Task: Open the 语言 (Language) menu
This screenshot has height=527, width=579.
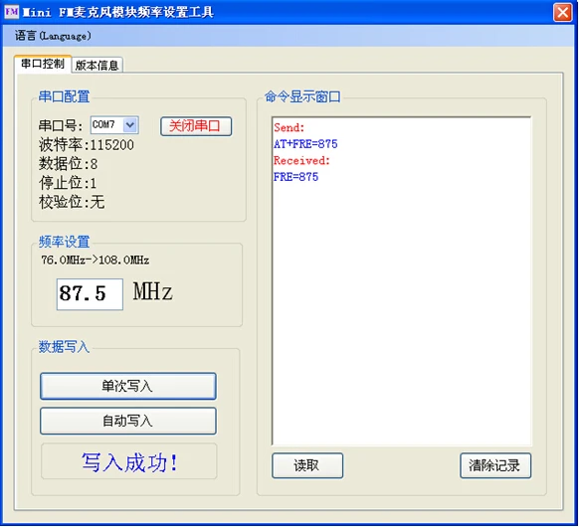Action: [53, 36]
